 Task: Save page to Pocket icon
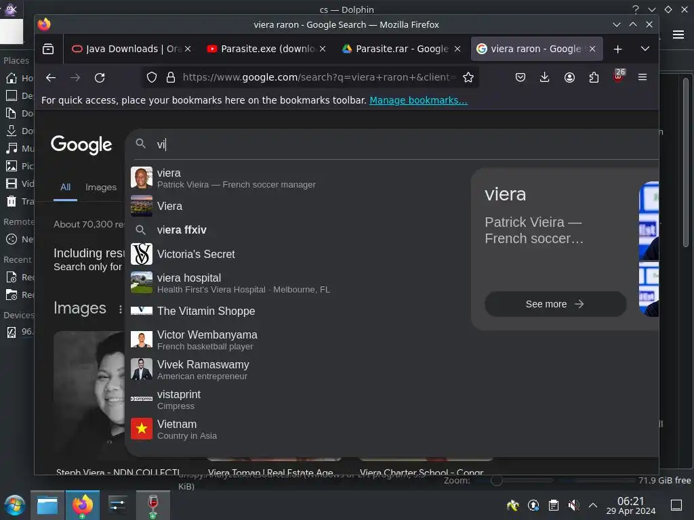pyautogui.click(x=520, y=78)
